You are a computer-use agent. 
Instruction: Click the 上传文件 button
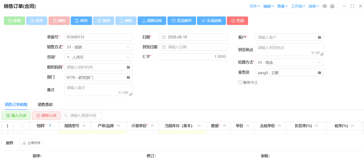[31, 143]
